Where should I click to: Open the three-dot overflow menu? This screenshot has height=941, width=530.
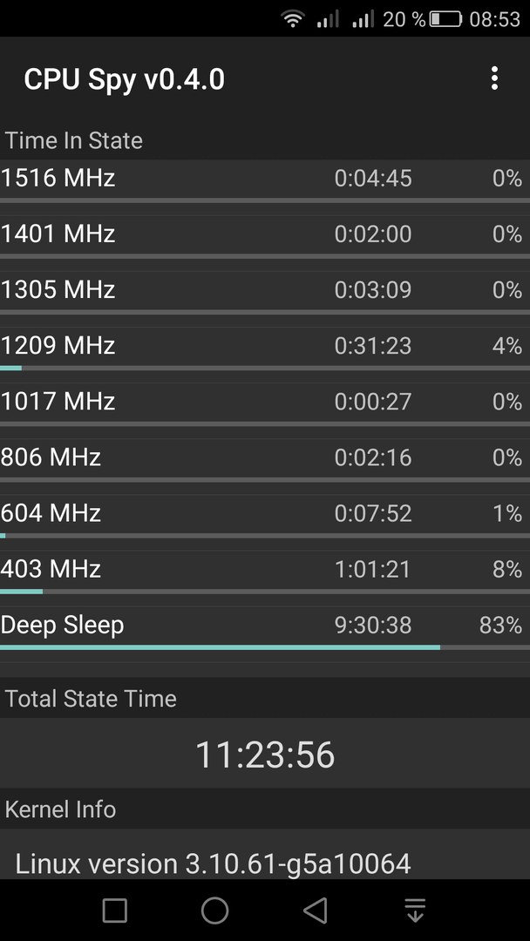click(494, 78)
